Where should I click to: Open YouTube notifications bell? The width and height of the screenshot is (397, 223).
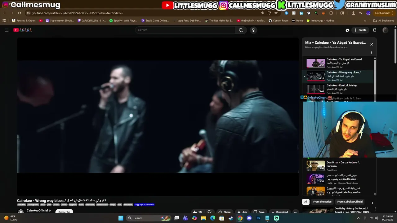[374, 30]
